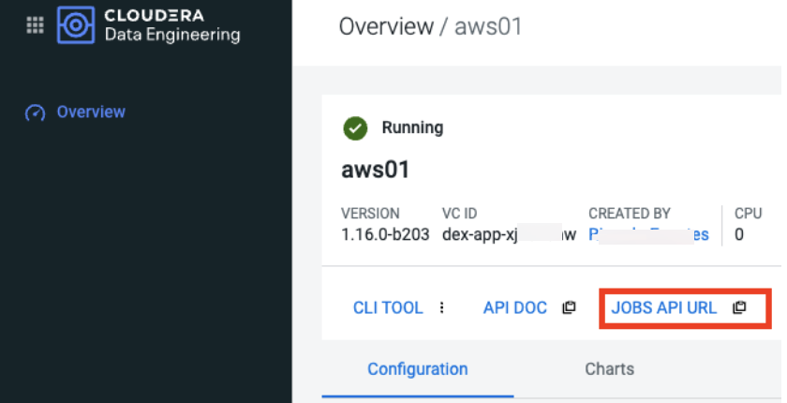
Task: Click the CLI TOOL link
Action: coord(387,307)
